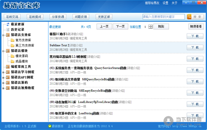Screen dimensions: 207x130
Task: Click the 第三方支持库 folder icon
Action: click(x=12, y=46)
